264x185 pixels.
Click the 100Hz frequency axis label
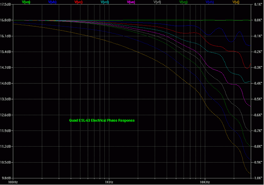(x=13, y=182)
